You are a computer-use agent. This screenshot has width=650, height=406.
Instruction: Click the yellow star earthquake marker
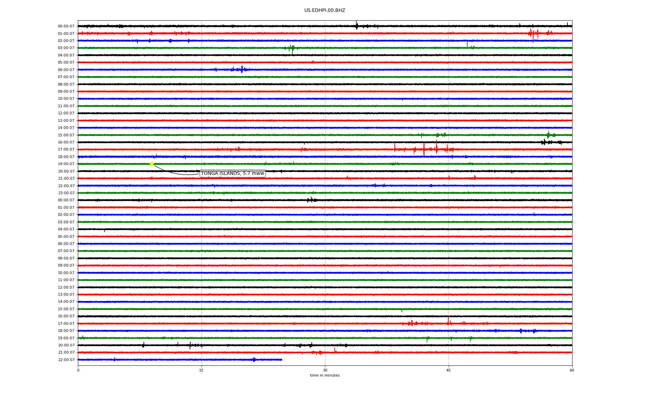152,164
